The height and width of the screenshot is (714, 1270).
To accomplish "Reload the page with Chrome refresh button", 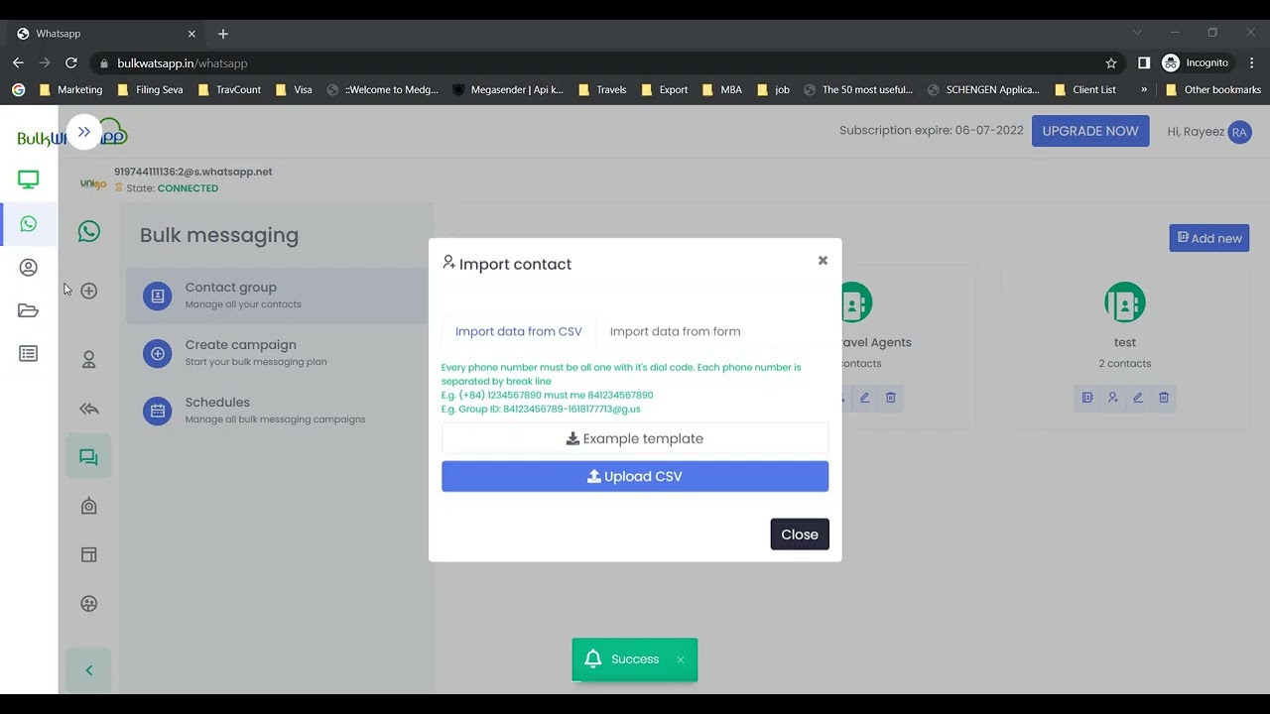I will (x=71, y=62).
